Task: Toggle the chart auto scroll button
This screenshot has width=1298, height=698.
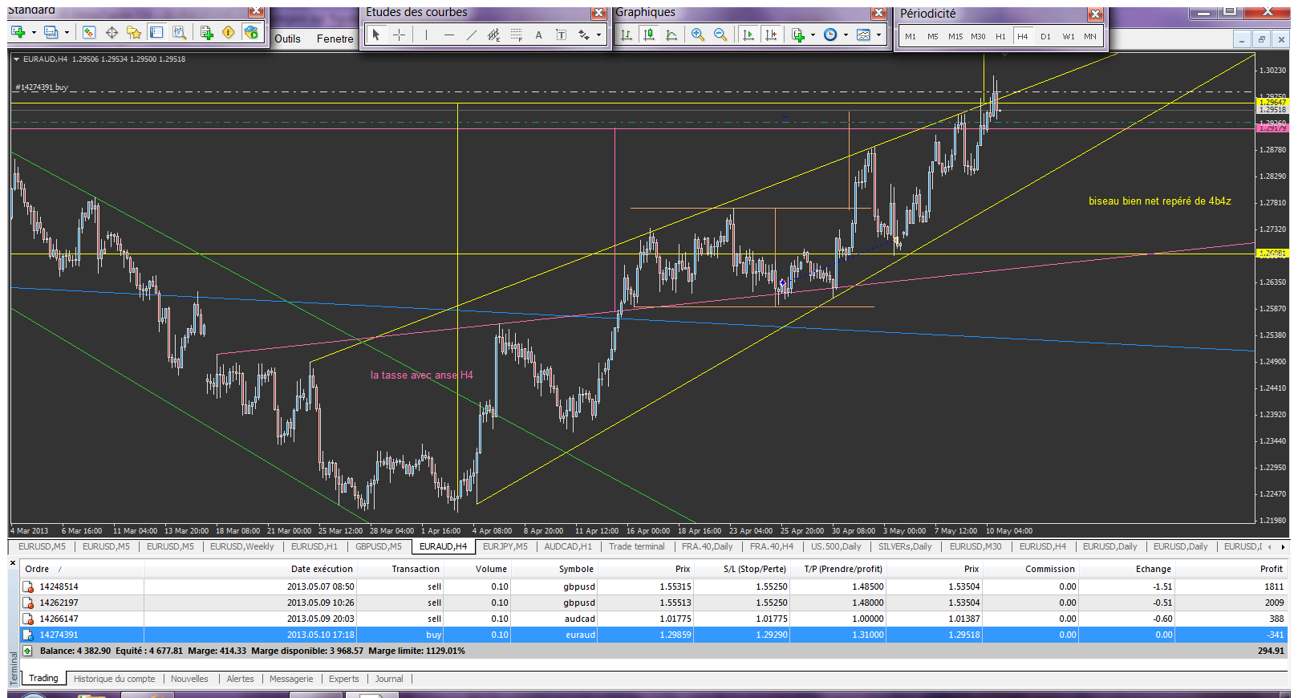Action: click(x=748, y=34)
